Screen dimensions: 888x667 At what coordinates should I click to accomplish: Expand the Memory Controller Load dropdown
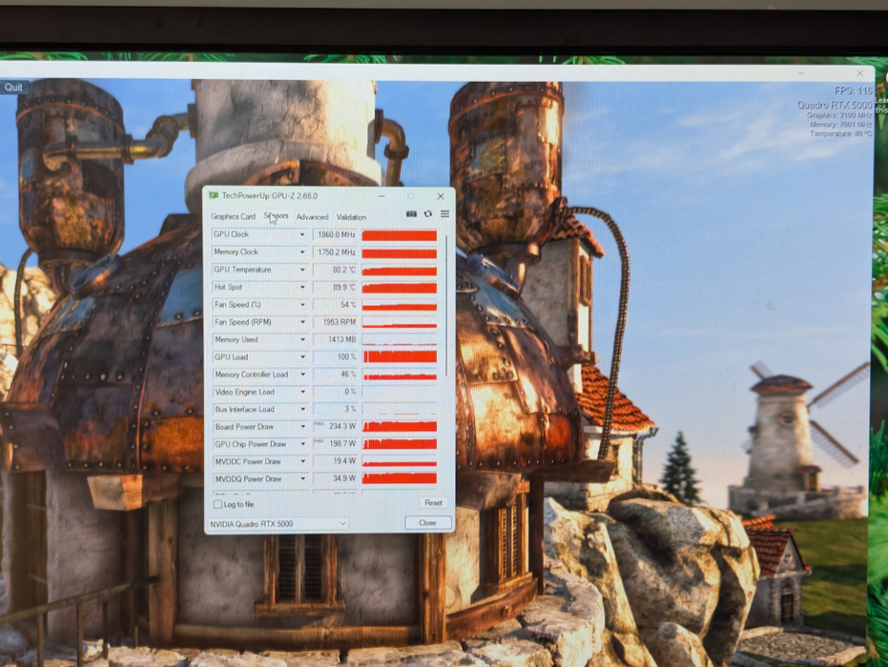coord(301,374)
